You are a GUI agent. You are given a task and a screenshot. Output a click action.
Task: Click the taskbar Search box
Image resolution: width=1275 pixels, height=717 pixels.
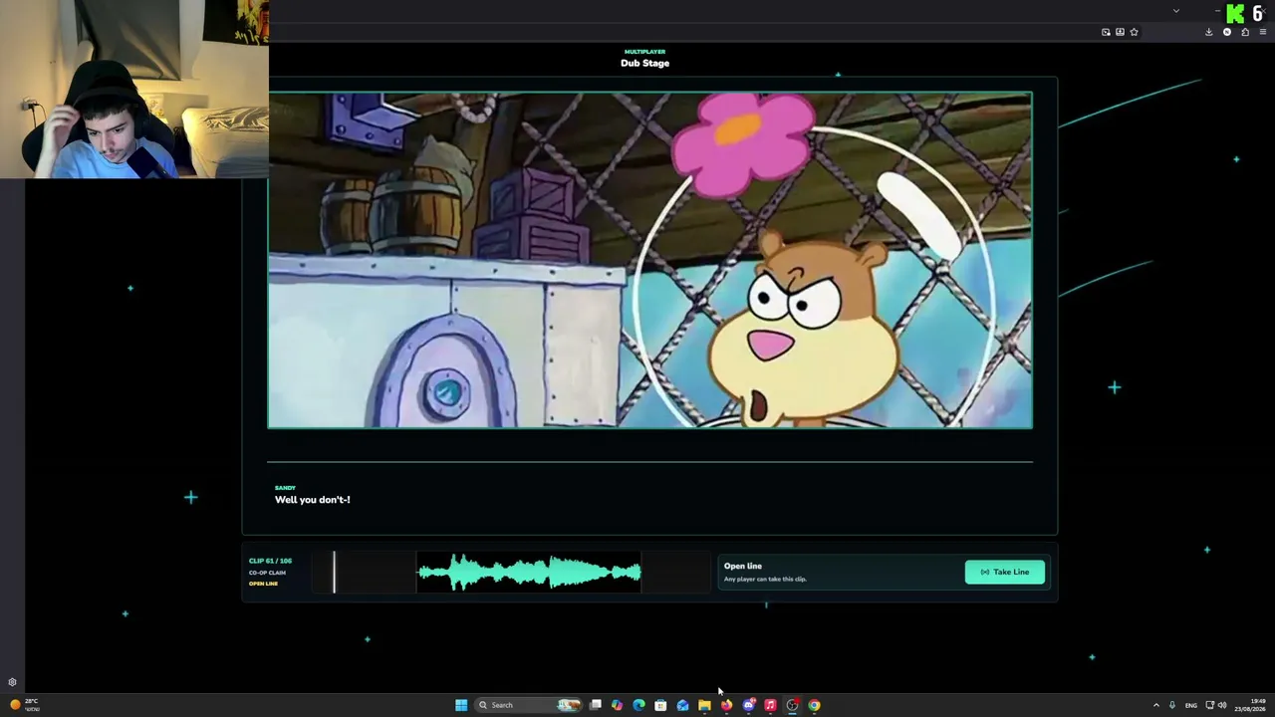tap(528, 705)
